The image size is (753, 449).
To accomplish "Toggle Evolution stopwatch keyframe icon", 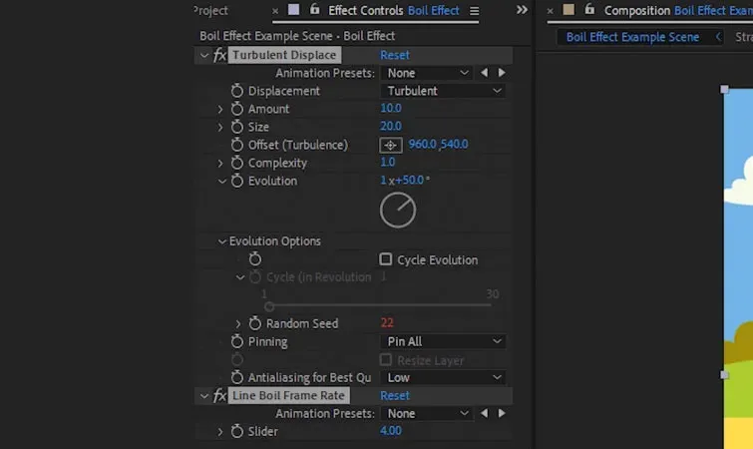I will [x=236, y=181].
